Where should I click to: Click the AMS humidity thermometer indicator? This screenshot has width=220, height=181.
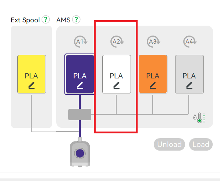pos(199,118)
